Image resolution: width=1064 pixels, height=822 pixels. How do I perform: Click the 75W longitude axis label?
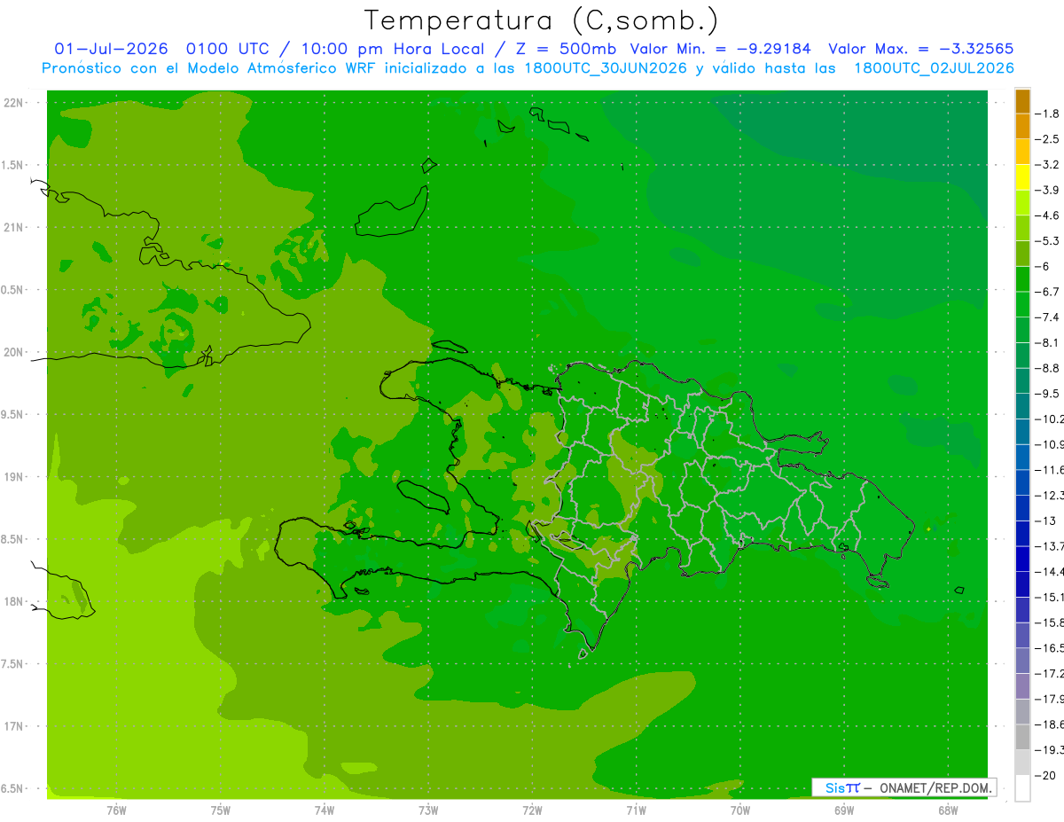tap(221, 810)
